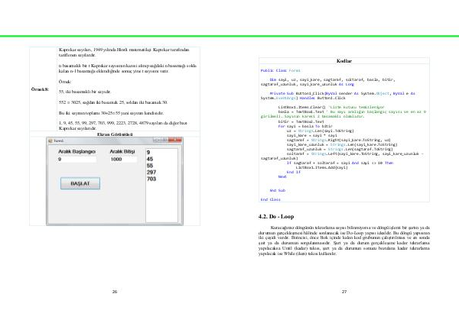Screen dimensions: 459x323
Task: Click page number 27 at the bottom
Action: 344,292
